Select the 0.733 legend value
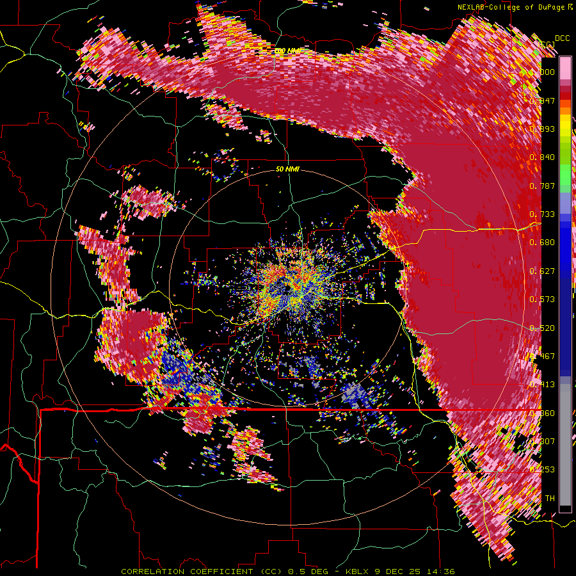Viewport: 576px width, 576px height. tap(542, 214)
